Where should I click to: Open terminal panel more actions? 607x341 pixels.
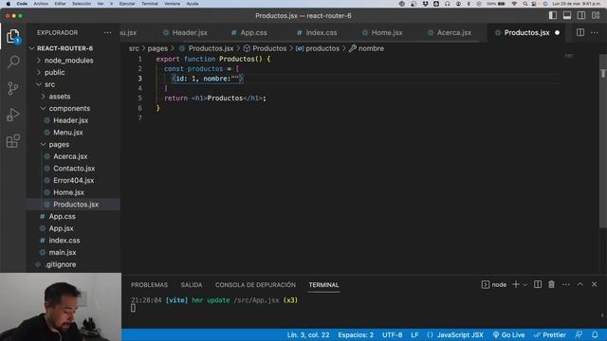pyautogui.click(x=565, y=284)
